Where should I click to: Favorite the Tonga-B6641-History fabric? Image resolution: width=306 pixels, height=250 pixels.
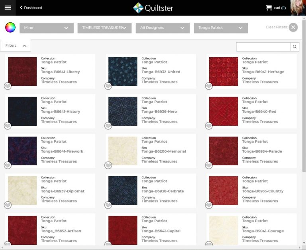[x=8, y=125]
